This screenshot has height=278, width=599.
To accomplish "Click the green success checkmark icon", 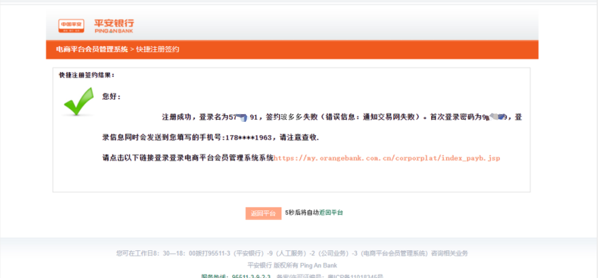I will [79, 101].
